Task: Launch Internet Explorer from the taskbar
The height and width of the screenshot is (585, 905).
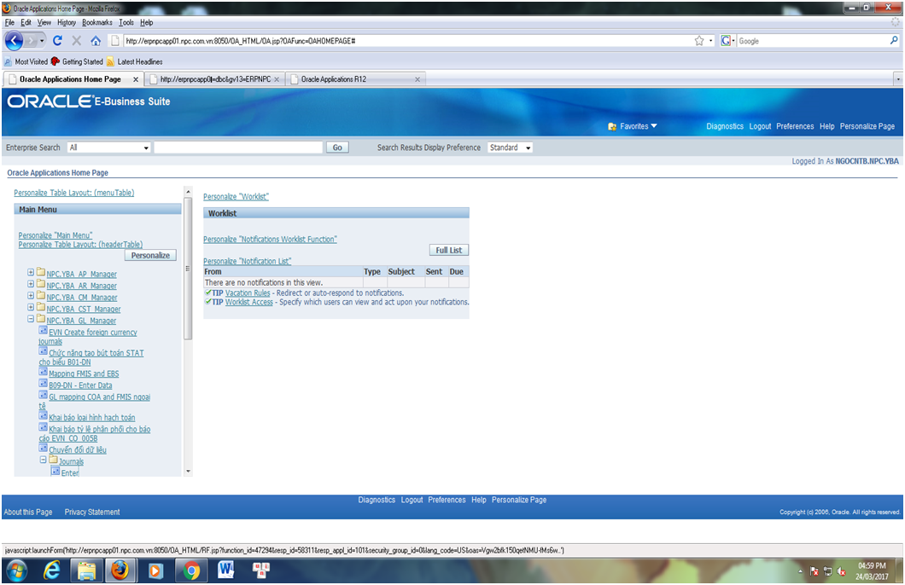Action: (52, 571)
